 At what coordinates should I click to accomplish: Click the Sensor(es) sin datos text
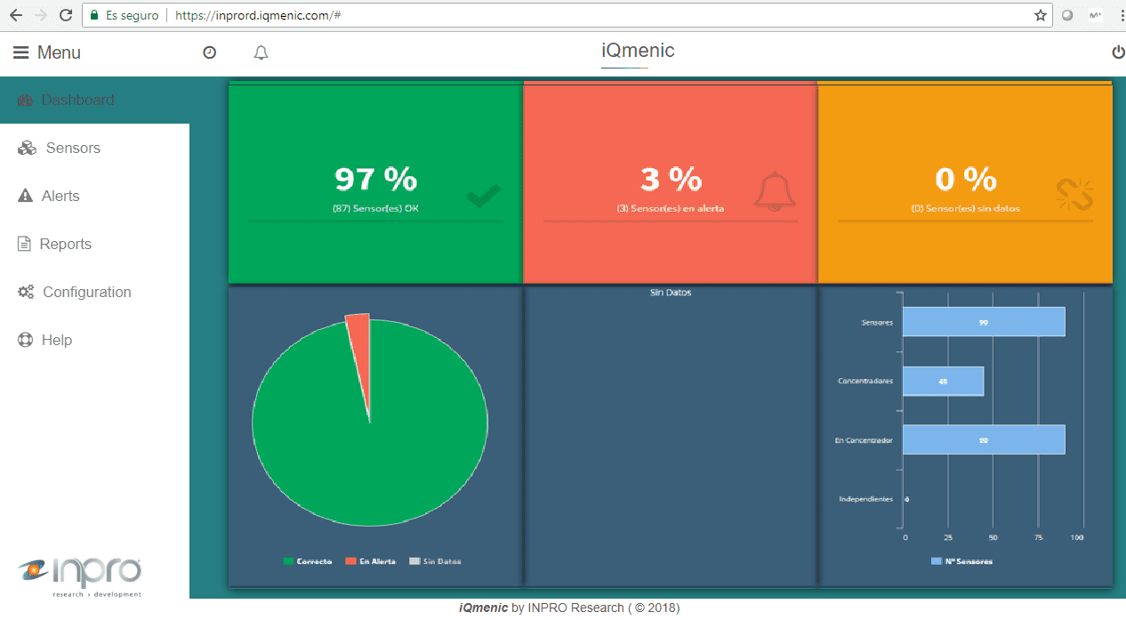(x=965, y=208)
